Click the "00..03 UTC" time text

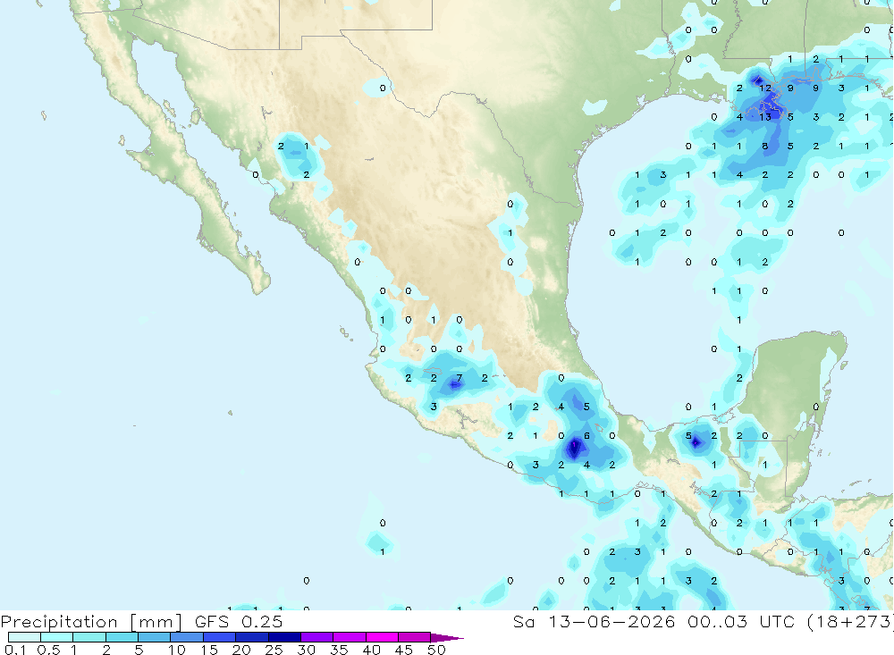click(741, 621)
